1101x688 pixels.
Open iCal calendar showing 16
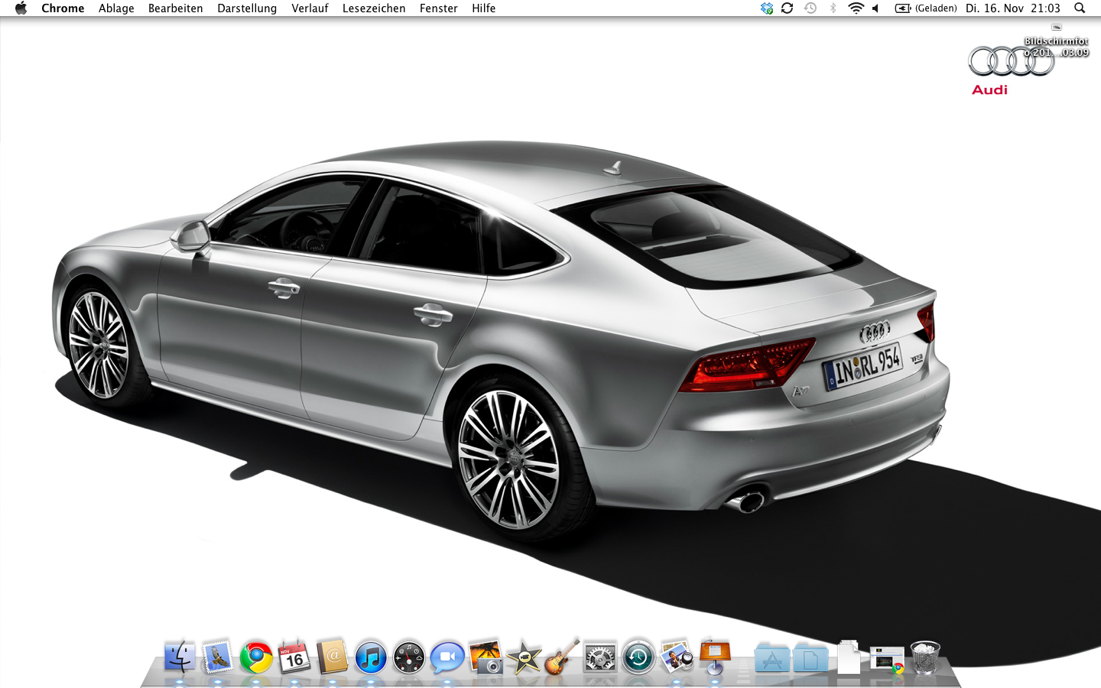(x=294, y=657)
